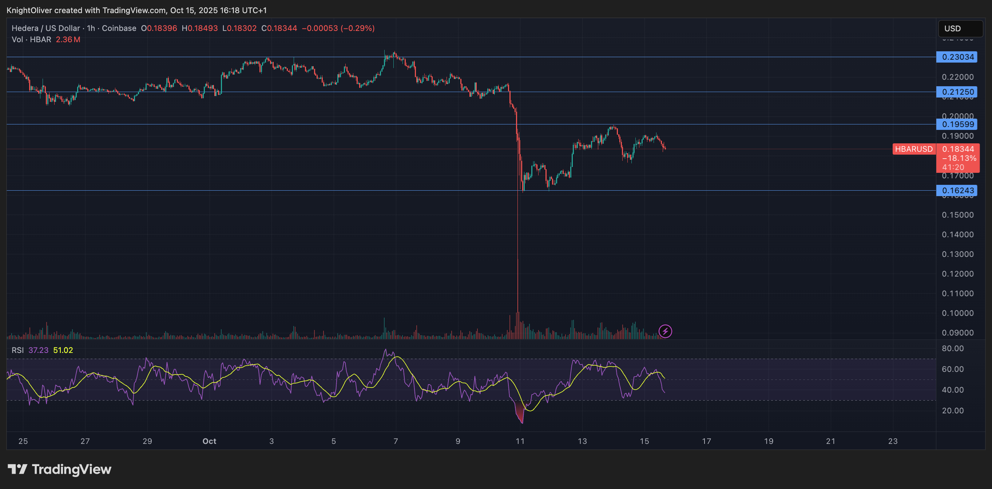Viewport: 992px width, 489px height.
Task: Click the KnightOliver TradingView.com header text
Action: tap(136, 11)
